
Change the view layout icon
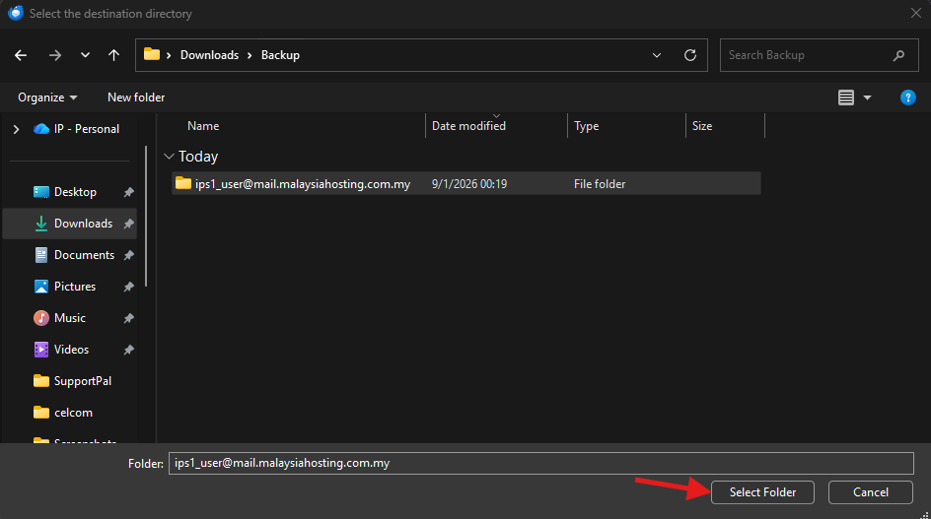(846, 97)
